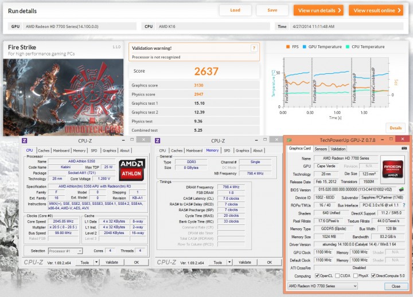Image resolution: width=413 pixels, height=297 pixels.
Task: Click OK in the memory timings CPU-Z window
Action: [270, 262]
